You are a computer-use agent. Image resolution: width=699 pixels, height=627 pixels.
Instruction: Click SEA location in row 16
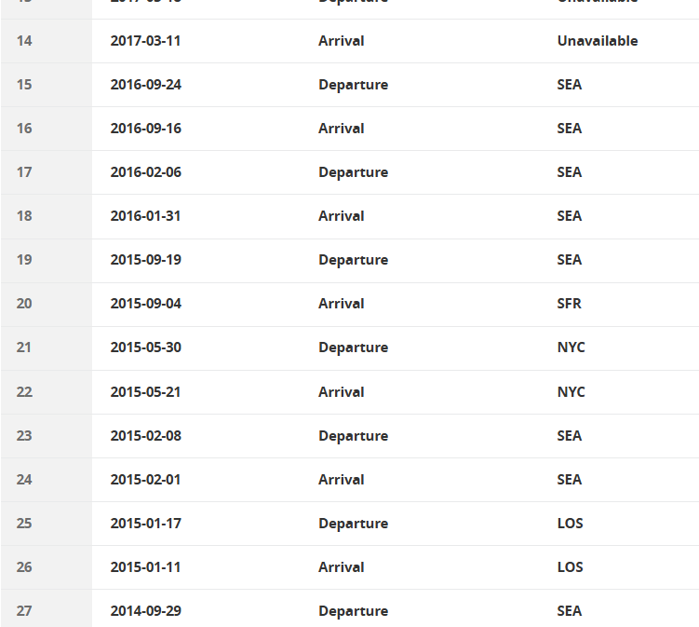pyautogui.click(x=570, y=129)
